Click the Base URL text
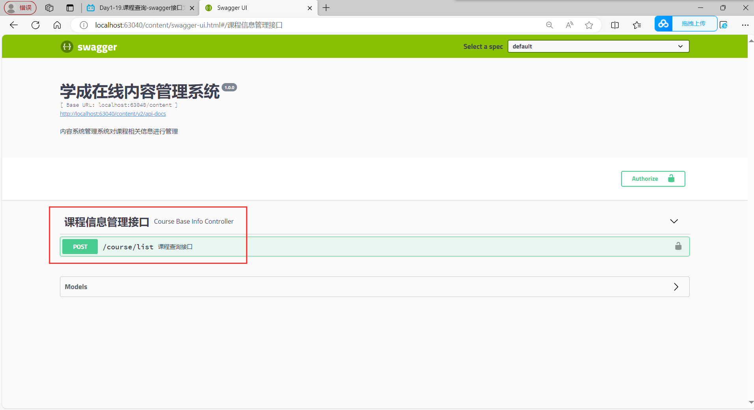The height and width of the screenshot is (410, 754). [119, 105]
